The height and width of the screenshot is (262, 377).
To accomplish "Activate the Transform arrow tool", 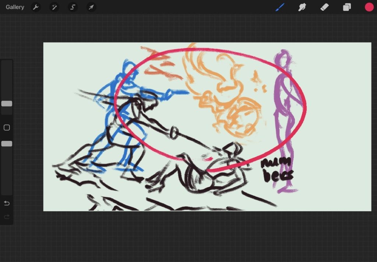I will 91,7.
